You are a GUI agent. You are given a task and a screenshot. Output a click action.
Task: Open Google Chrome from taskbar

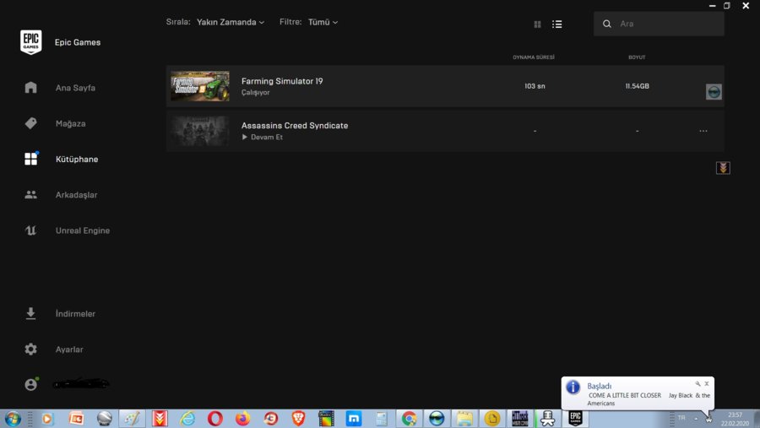(x=409, y=419)
